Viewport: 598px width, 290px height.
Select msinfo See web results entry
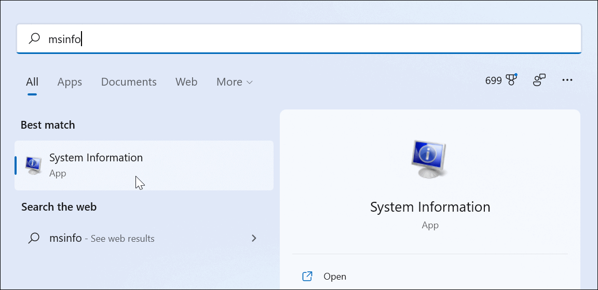pyautogui.click(x=144, y=239)
